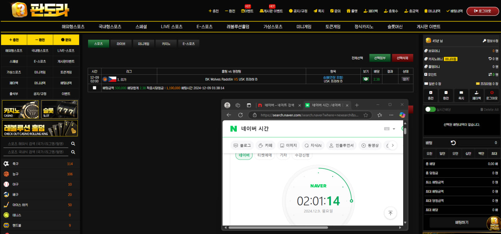Open Edge settings and more menu
This screenshot has height=234, width=501.
(391, 115)
